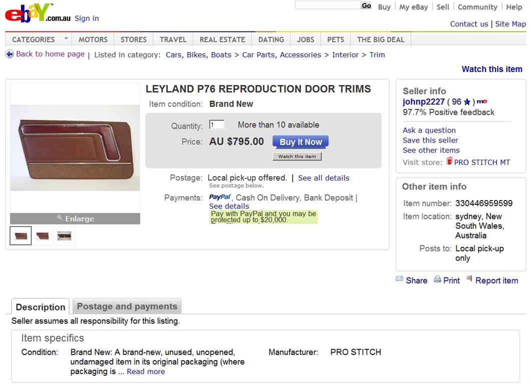Image resolution: width=530 pixels, height=384 pixels.
Task: Click the blue feedback star icon
Action: tap(467, 102)
